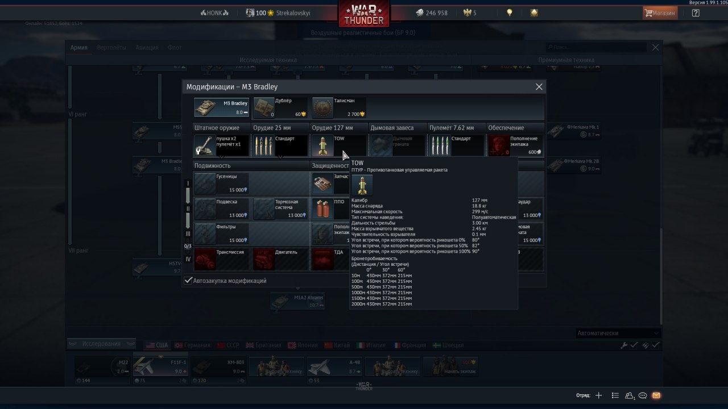This screenshot has height=409, width=728.
Task: Switch to the Флот tab
Action: [x=175, y=48]
